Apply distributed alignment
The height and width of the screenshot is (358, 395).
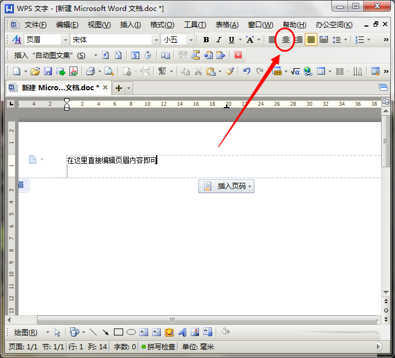(x=324, y=40)
